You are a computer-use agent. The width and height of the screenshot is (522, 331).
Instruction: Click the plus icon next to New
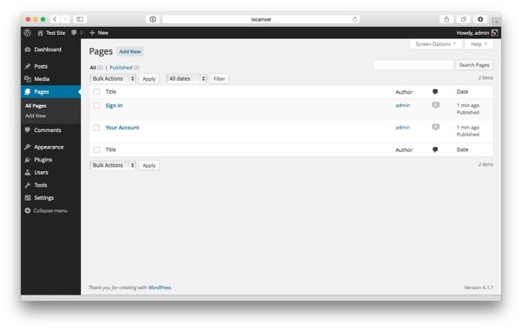[x=92, y=32]
